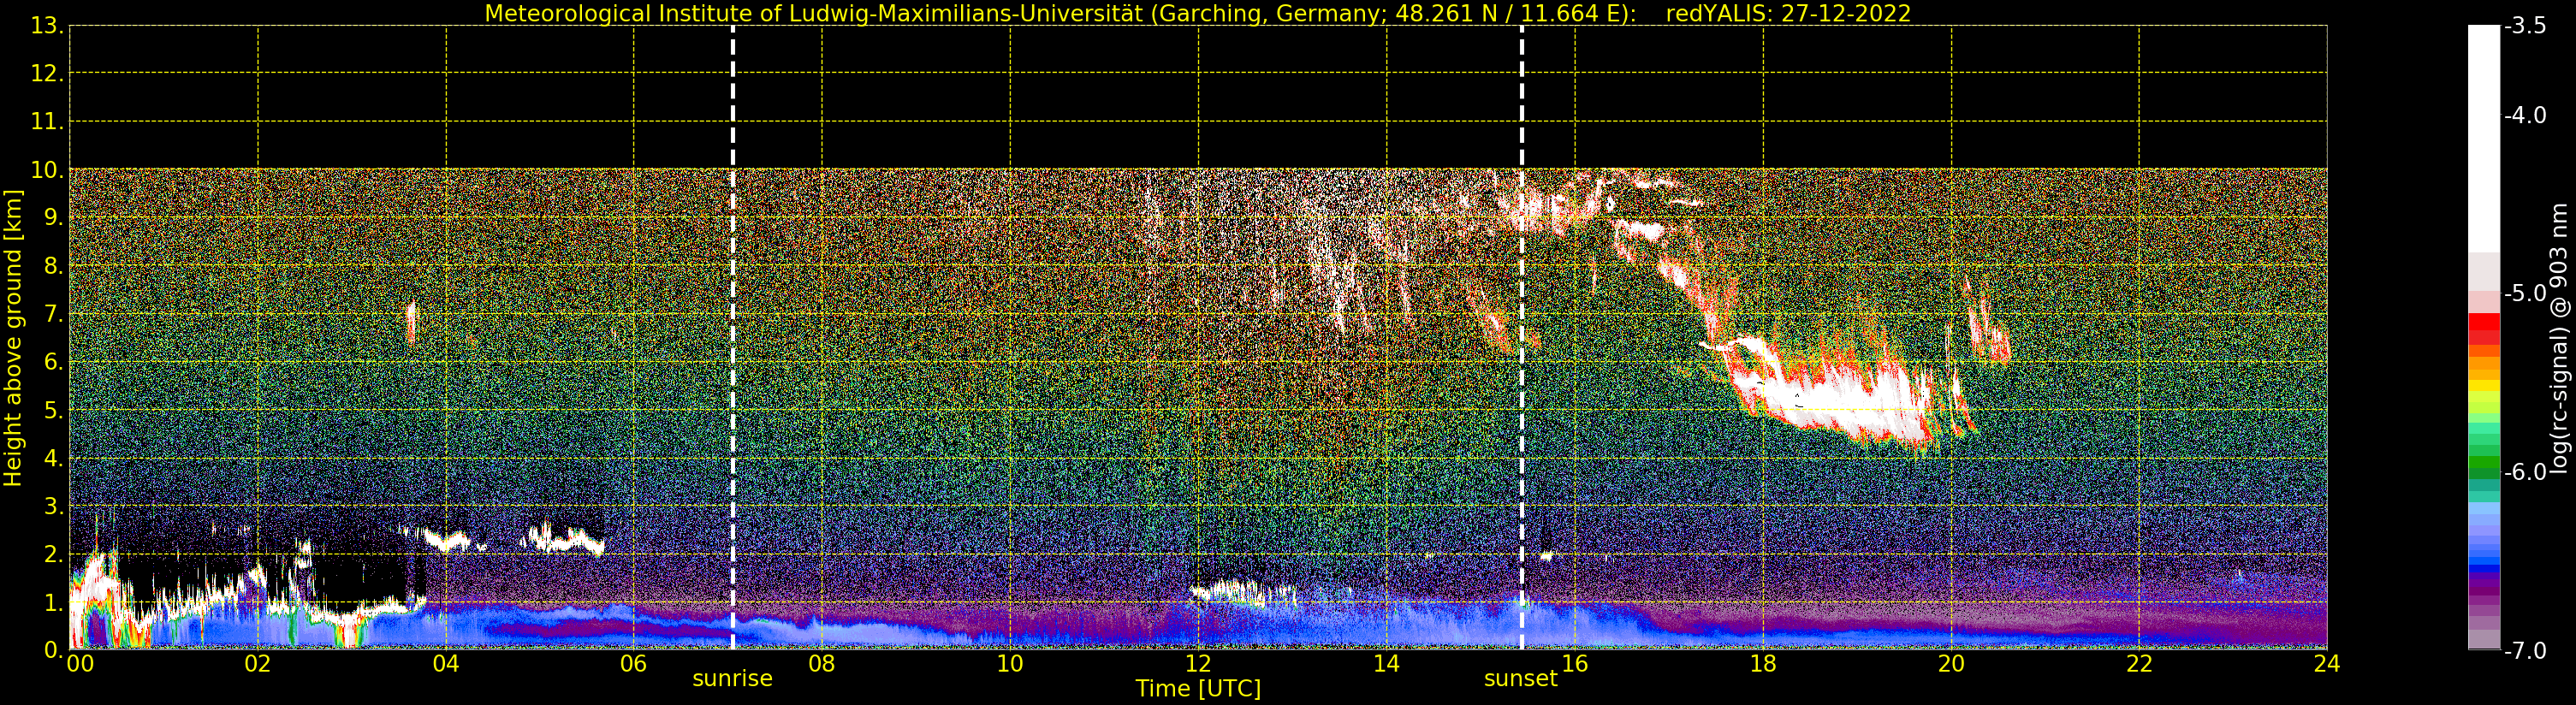Click the time axis tick '02'

258,665
